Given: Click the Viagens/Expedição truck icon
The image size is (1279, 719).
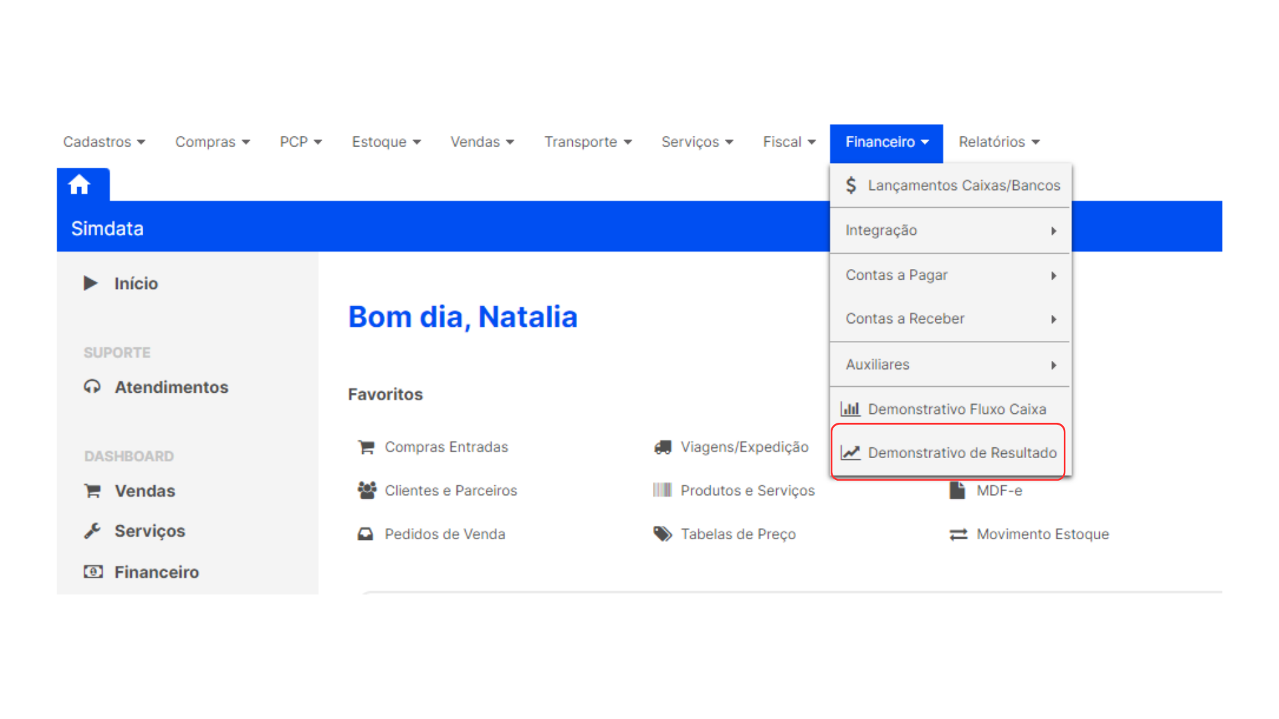Looking at the screenshot, I should (662, 447).
